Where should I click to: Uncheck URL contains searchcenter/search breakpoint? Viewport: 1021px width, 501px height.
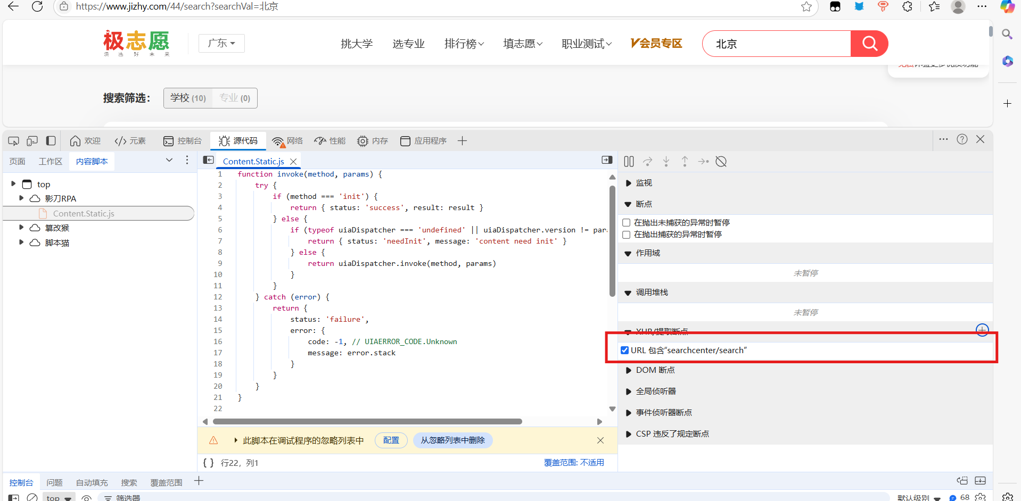click(625, 350)
